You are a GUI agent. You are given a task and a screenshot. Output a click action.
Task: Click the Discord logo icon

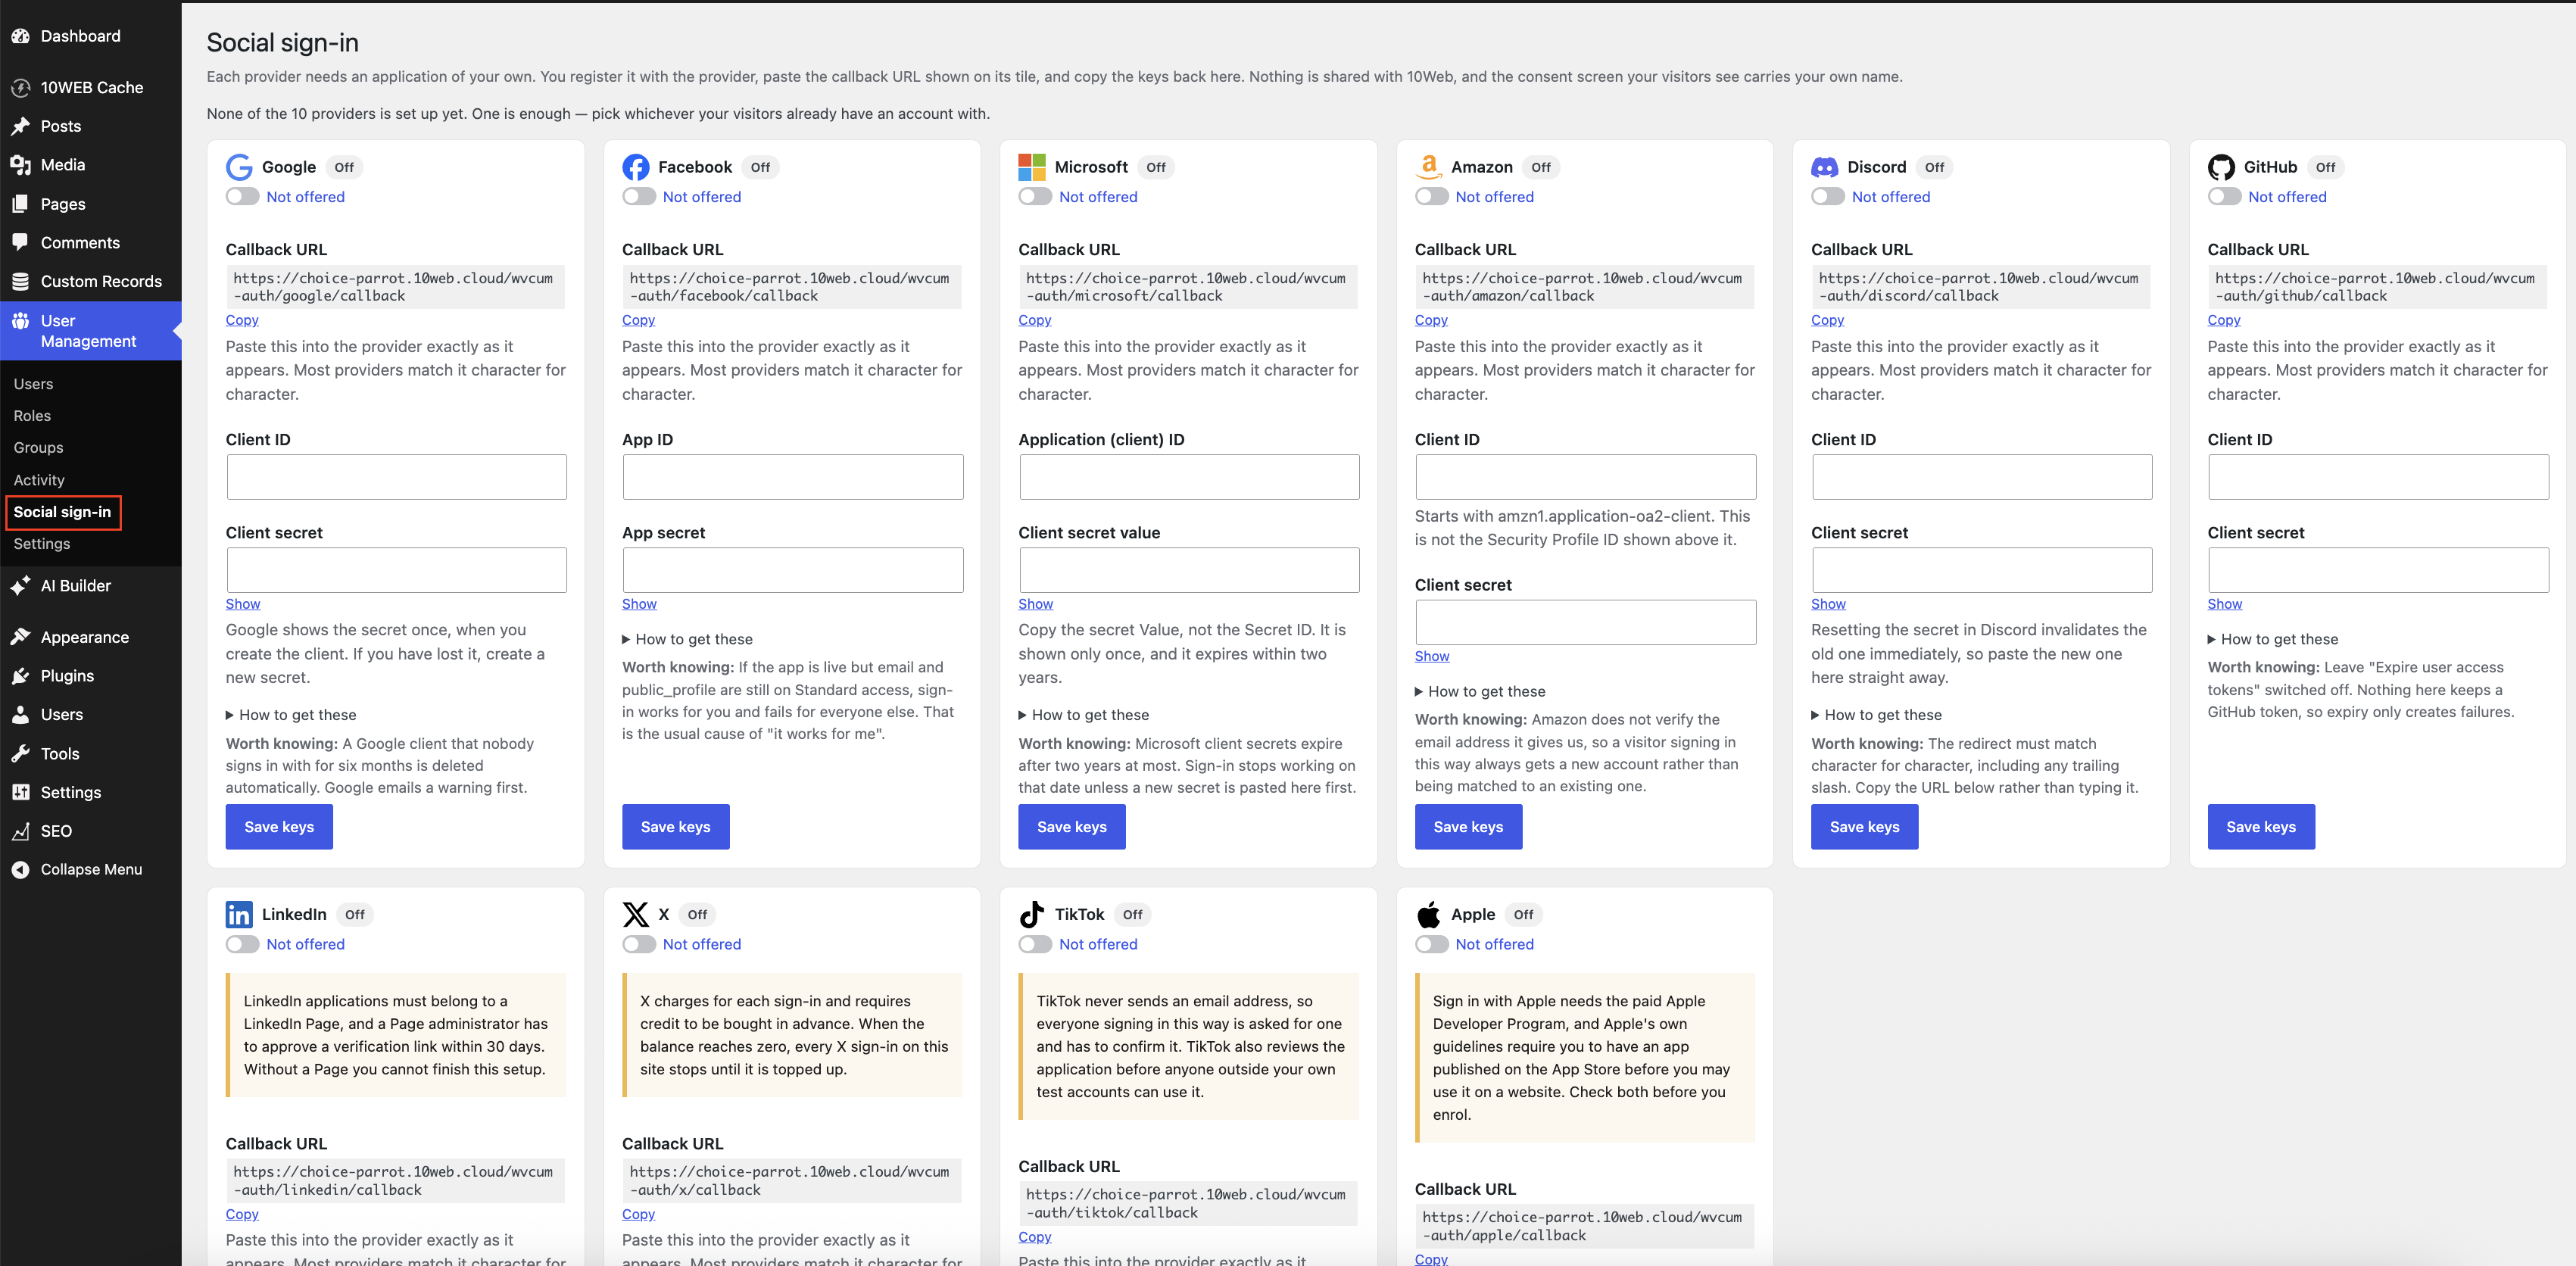[1824, 167]
